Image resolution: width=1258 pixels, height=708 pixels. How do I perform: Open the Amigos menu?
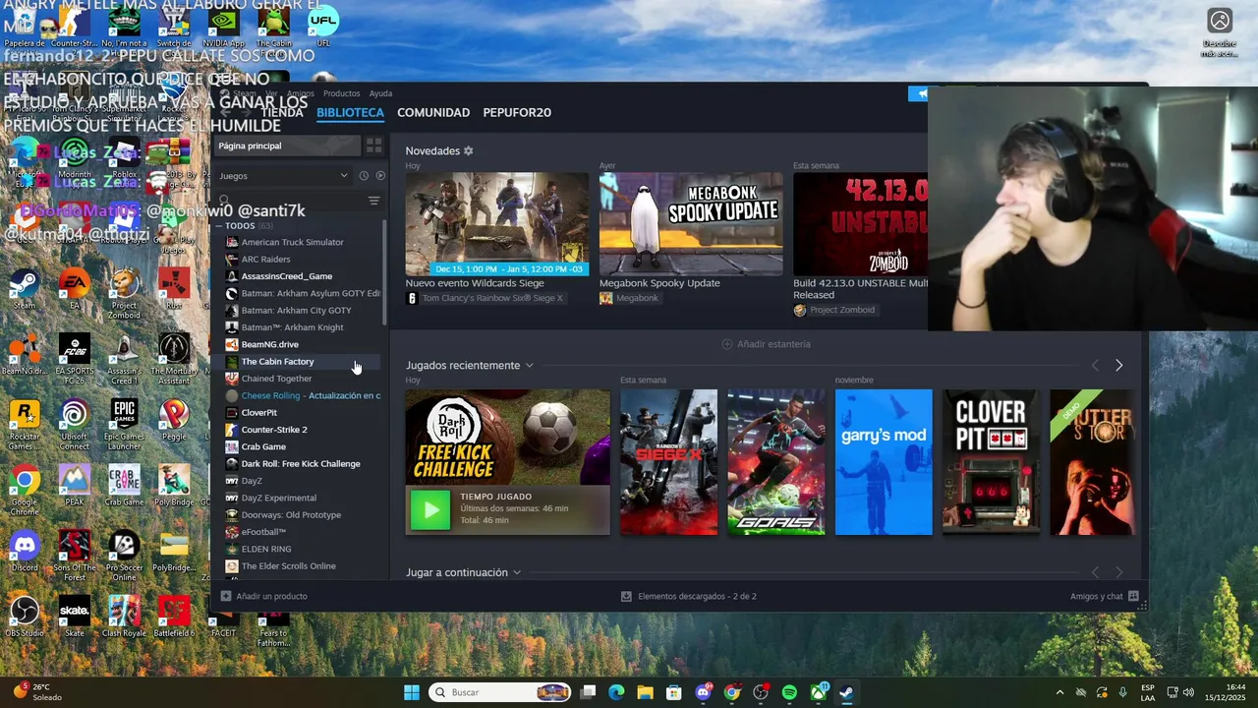pos(301,93)
